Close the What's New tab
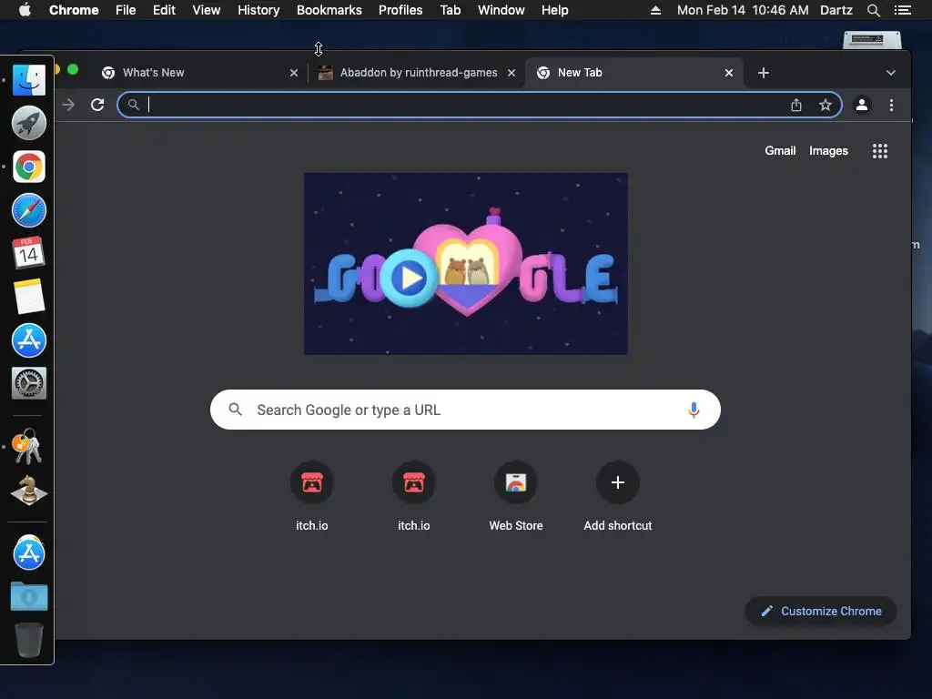Image resolution: width=932 pixels, height=699 pixels. pyautogui.click(x=294, y=73)
